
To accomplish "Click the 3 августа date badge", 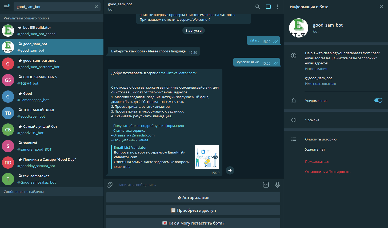I will [194, 30].
